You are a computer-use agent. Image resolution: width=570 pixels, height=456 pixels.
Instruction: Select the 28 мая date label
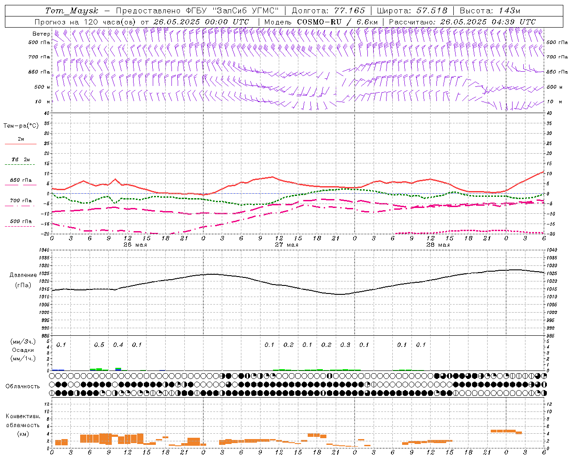tap(438, 245)
